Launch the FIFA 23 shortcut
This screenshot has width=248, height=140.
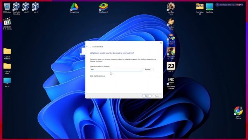pos(171,67)
